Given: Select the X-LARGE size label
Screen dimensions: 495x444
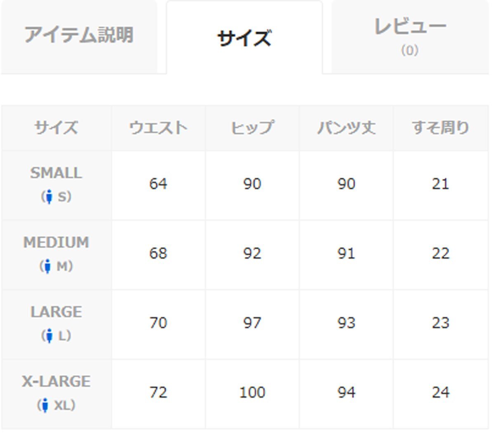Looking at the screenshot, I should pyautogui.click(x=56, y=381).
